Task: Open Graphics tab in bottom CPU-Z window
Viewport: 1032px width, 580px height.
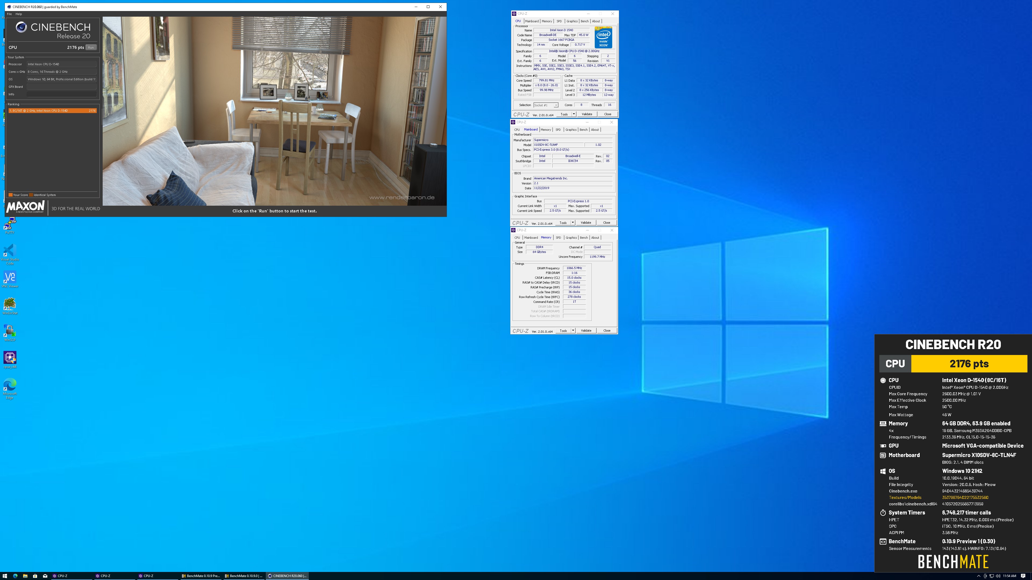Action: click(571, 238)
